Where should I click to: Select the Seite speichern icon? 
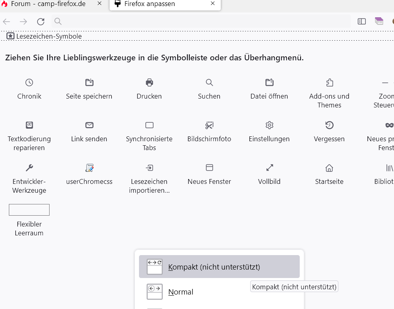tap(89, 82)
